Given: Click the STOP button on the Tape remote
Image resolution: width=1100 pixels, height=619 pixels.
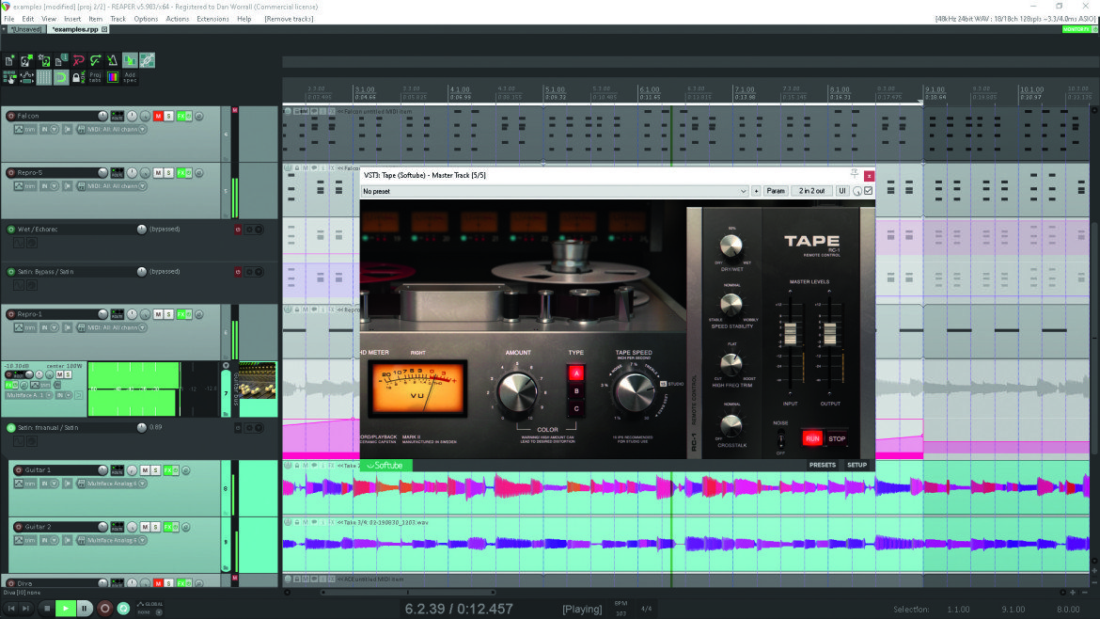Looking at the screenshot, I should (x=837, y=438).
